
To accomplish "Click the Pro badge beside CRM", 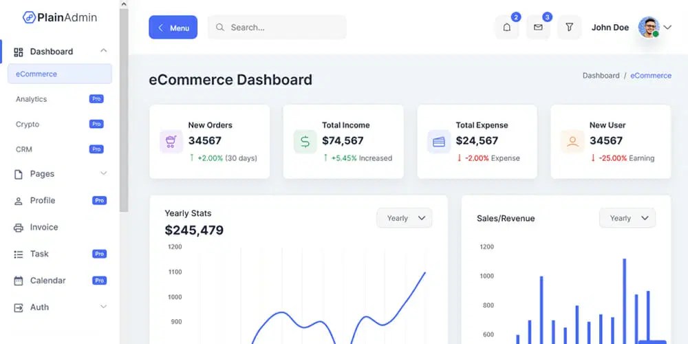I will [x=96, y=149].
